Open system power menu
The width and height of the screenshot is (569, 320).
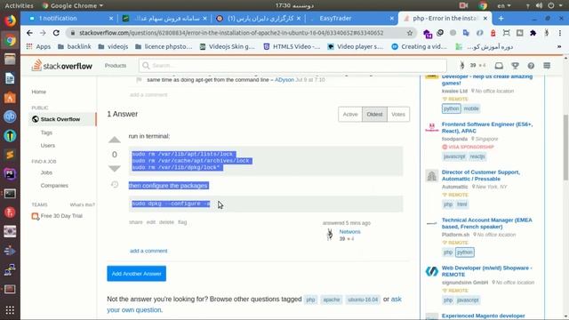tap(554, 5)
